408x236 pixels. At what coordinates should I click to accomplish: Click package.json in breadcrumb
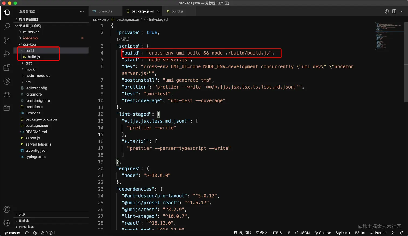click(128, 19)
